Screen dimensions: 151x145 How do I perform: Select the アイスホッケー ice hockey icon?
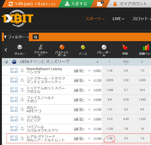click(41, 50)
